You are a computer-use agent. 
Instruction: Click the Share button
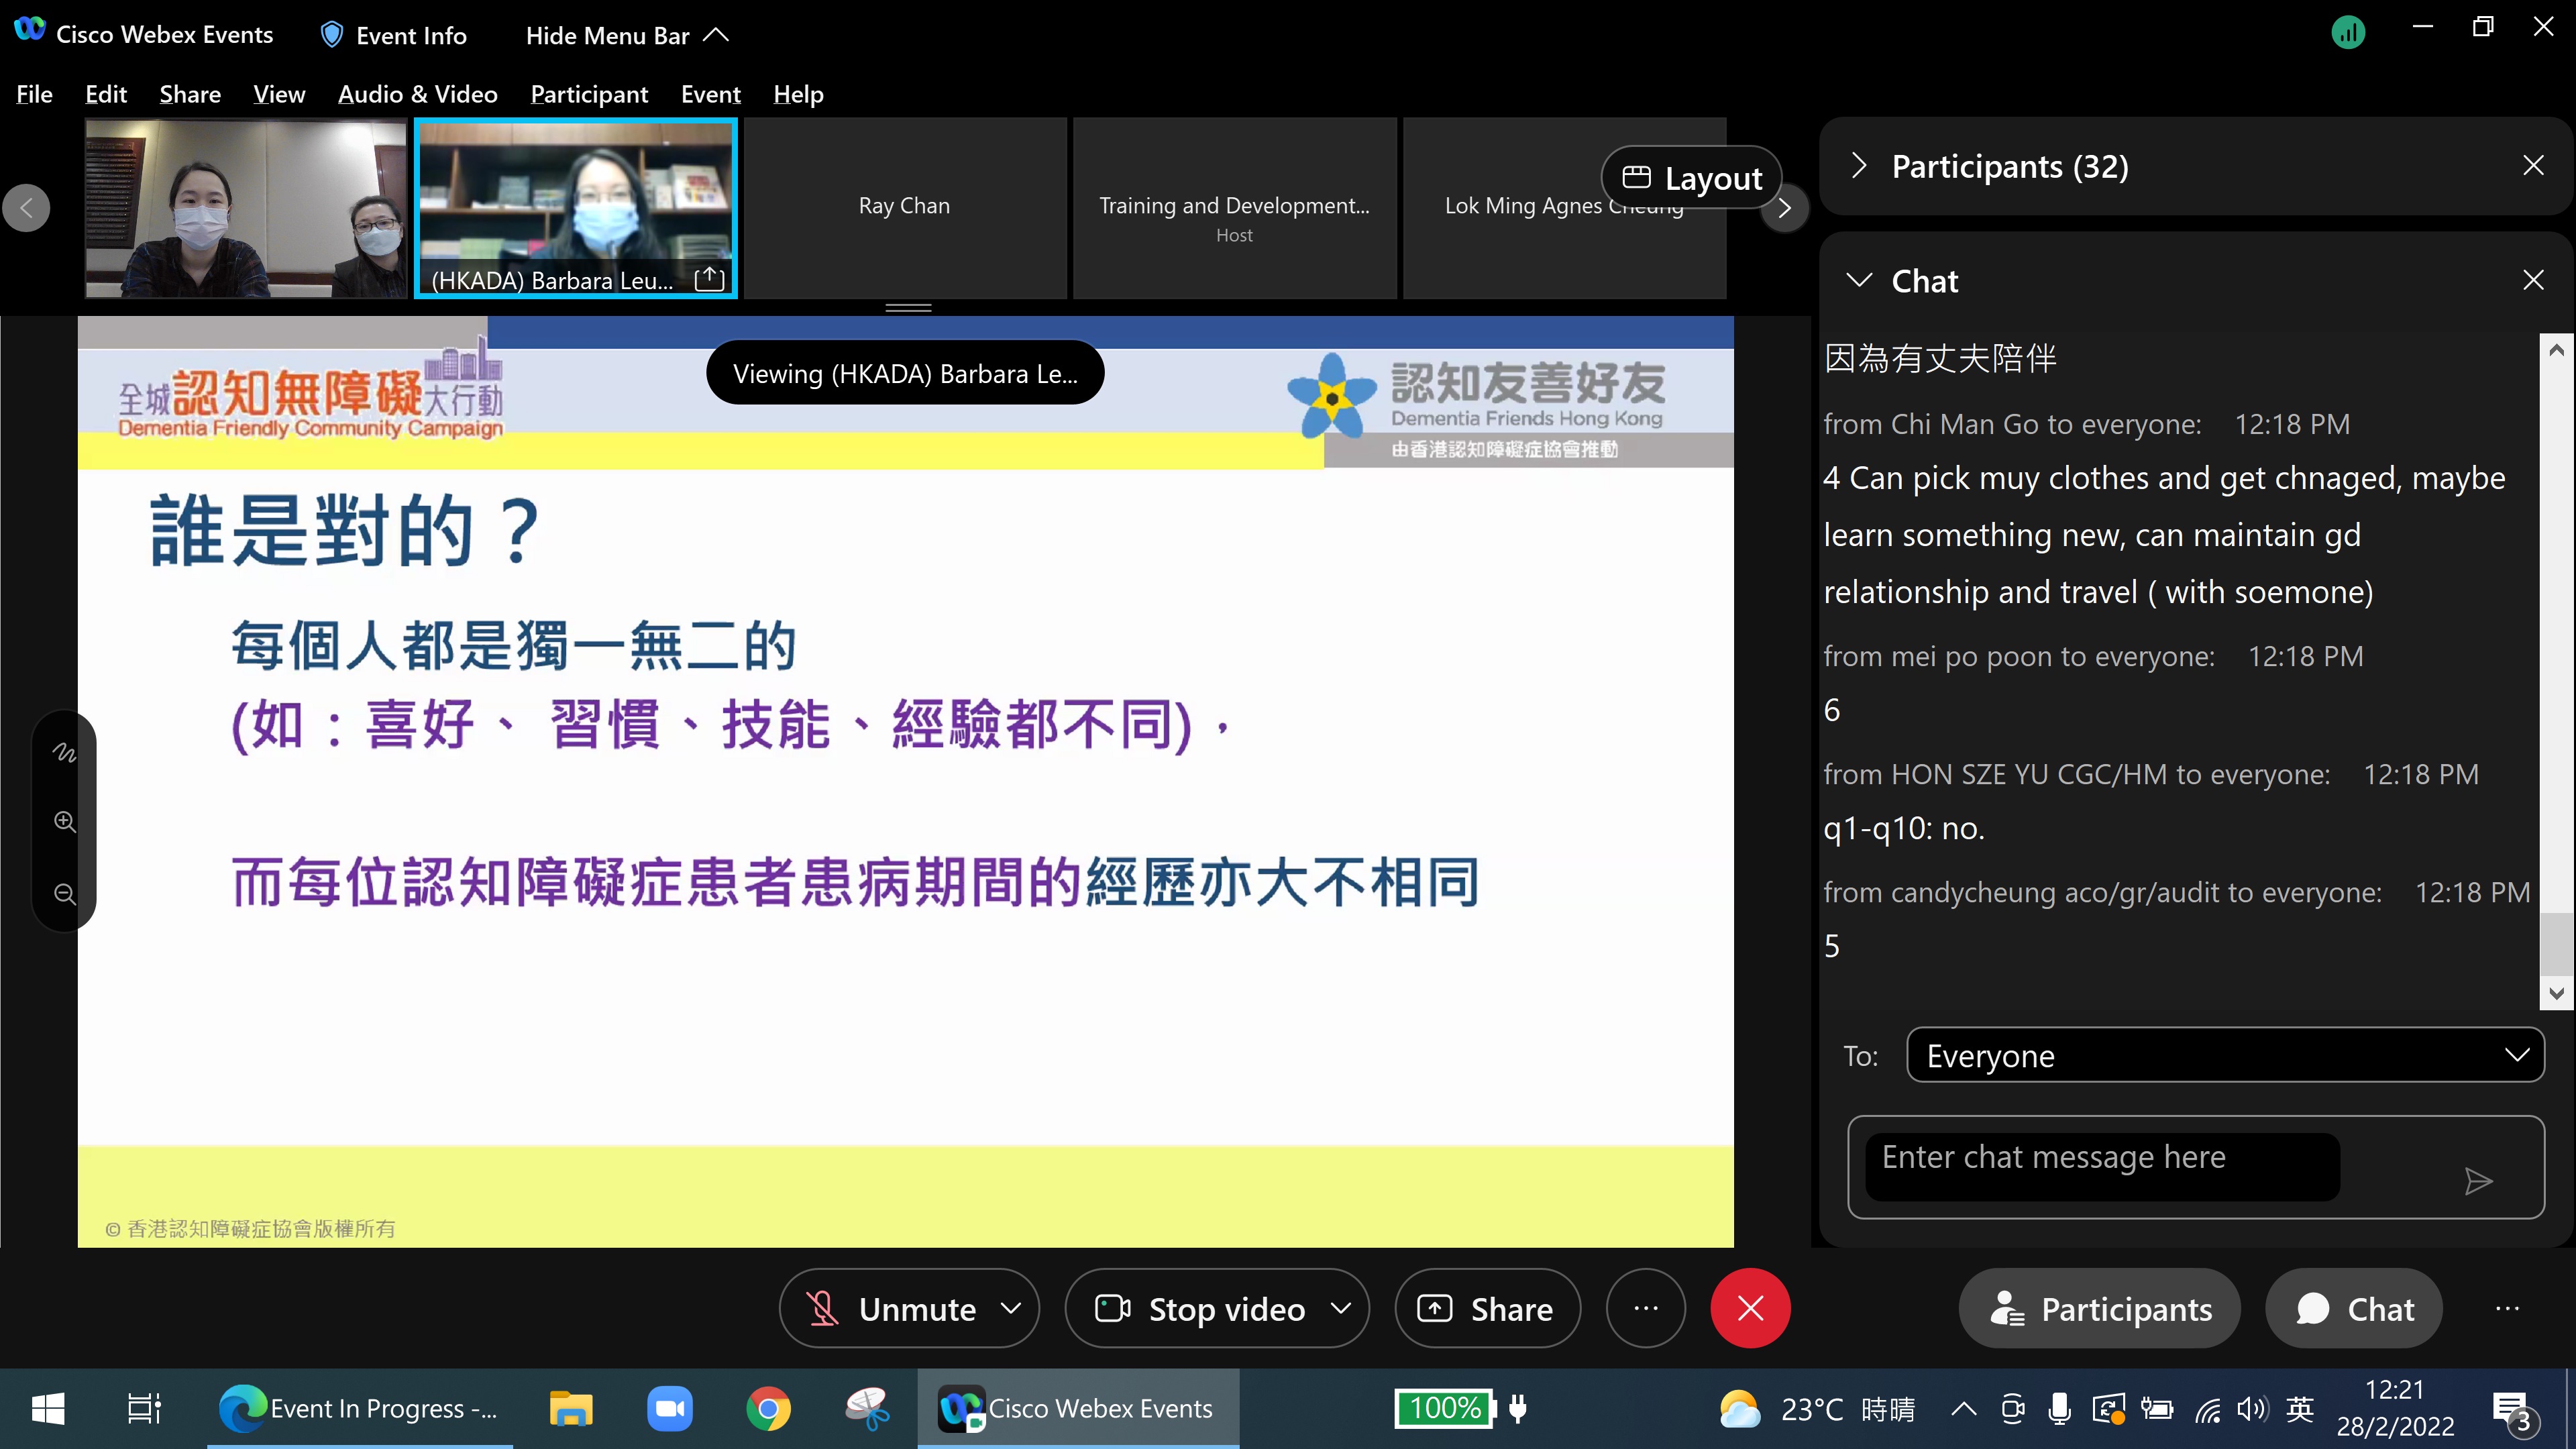coord(1488,1308)
